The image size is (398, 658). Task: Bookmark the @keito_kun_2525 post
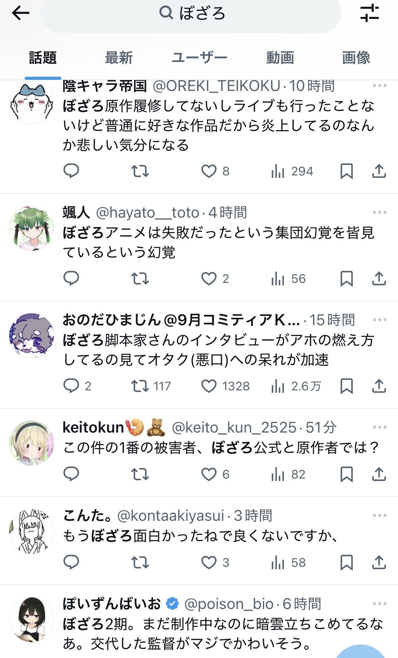[x=346, y=474]
